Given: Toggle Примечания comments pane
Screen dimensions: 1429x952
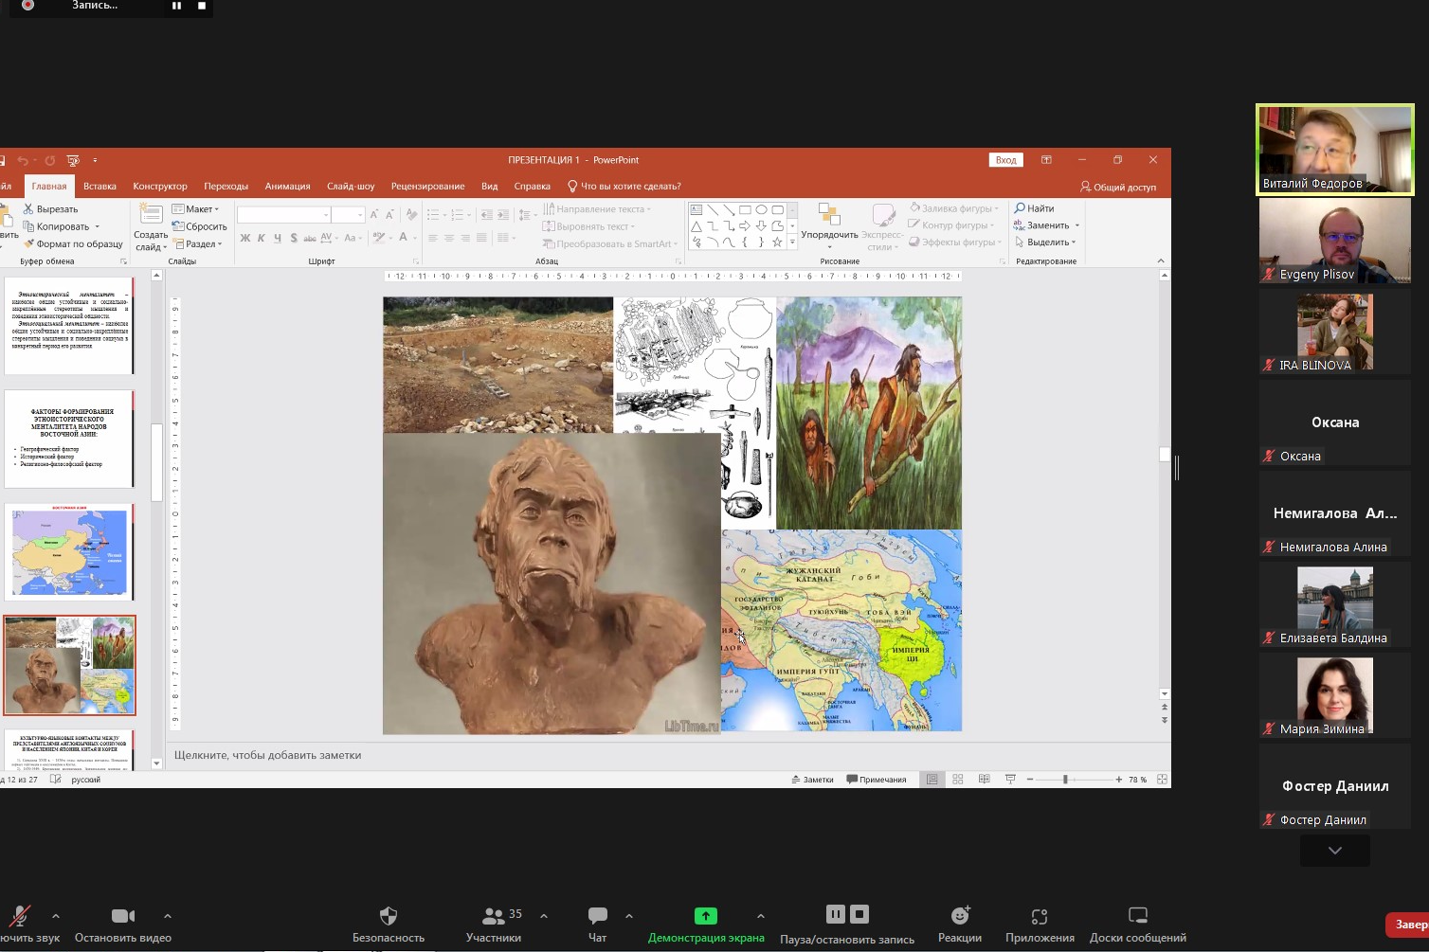Looking at the screenshot, I should pos(877,780).
